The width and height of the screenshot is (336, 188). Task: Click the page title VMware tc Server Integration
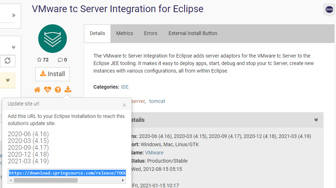[118, 9]
